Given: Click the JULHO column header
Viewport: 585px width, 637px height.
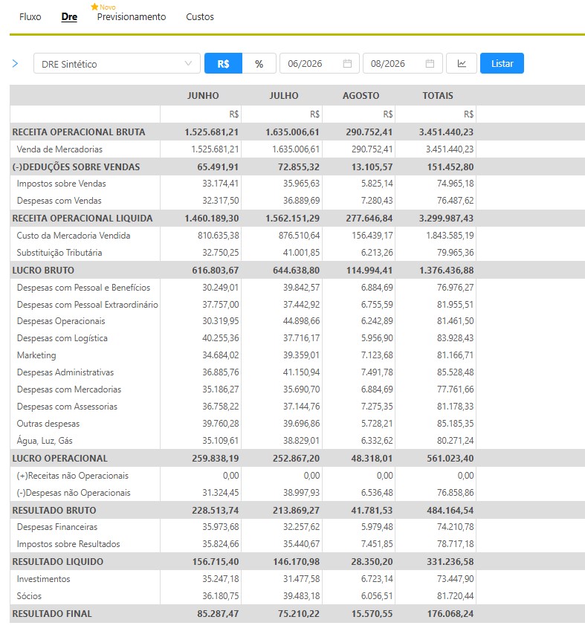Looking at the screenshot, I should click(x=283, y=95).
